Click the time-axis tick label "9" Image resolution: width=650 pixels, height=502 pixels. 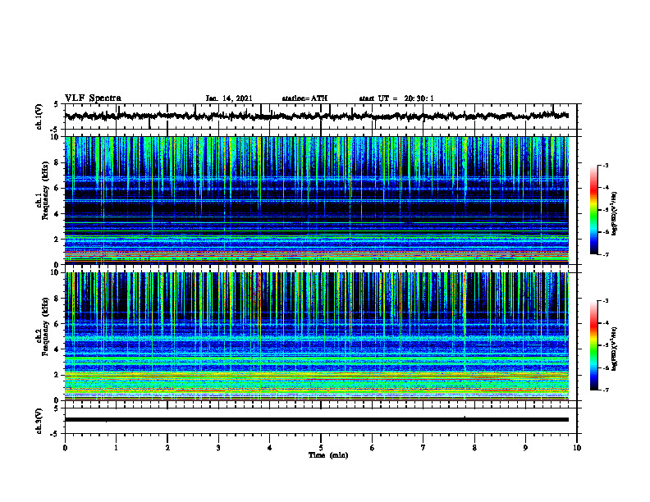tap(525, 448)
